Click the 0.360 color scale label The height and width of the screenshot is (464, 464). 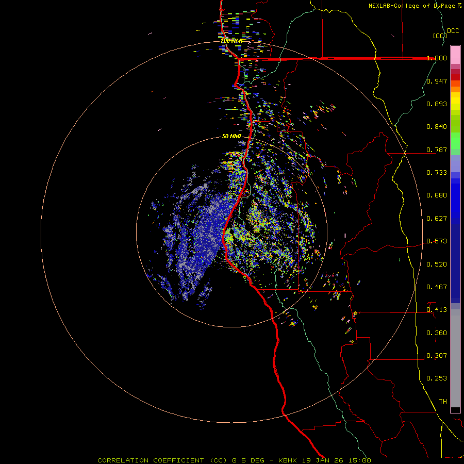click(x=437, y=333)
